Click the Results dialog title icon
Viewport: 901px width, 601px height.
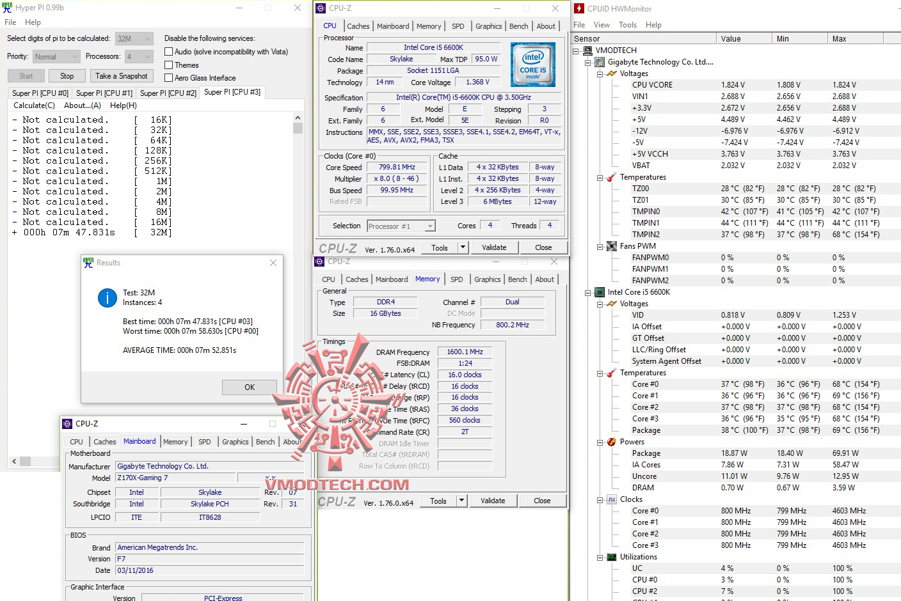click(x=88, y=263)
